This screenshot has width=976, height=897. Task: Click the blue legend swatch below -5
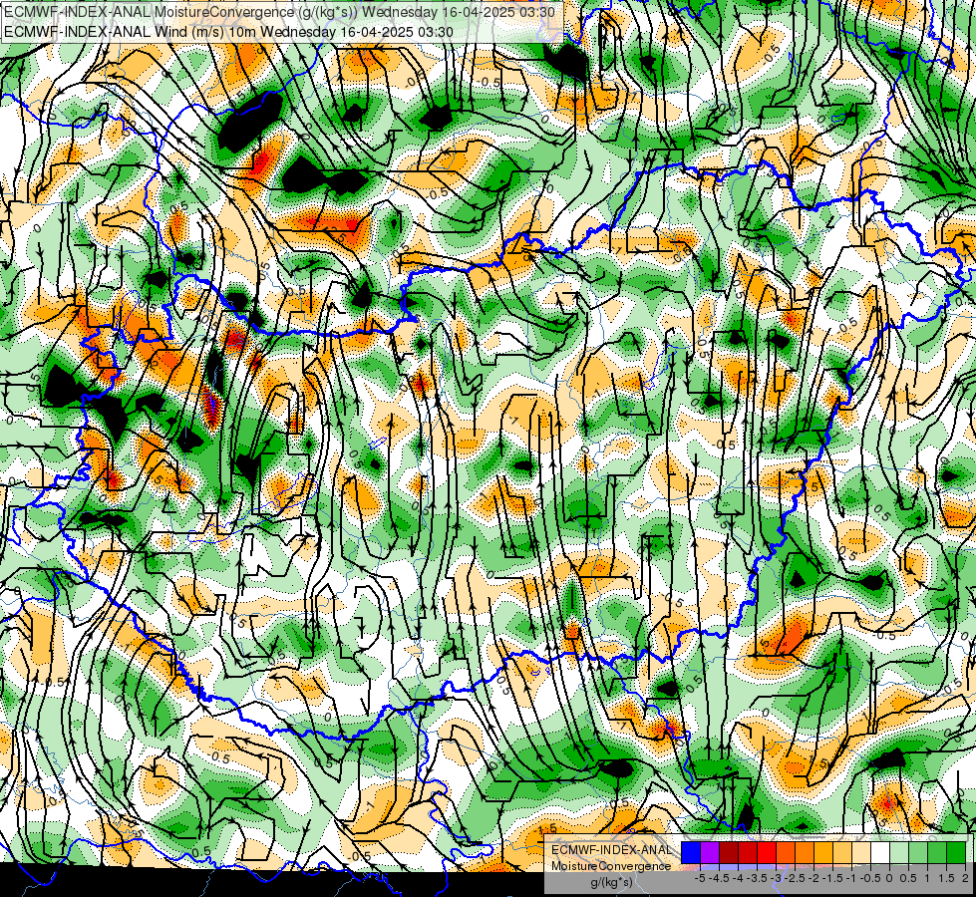pos(691,853)
